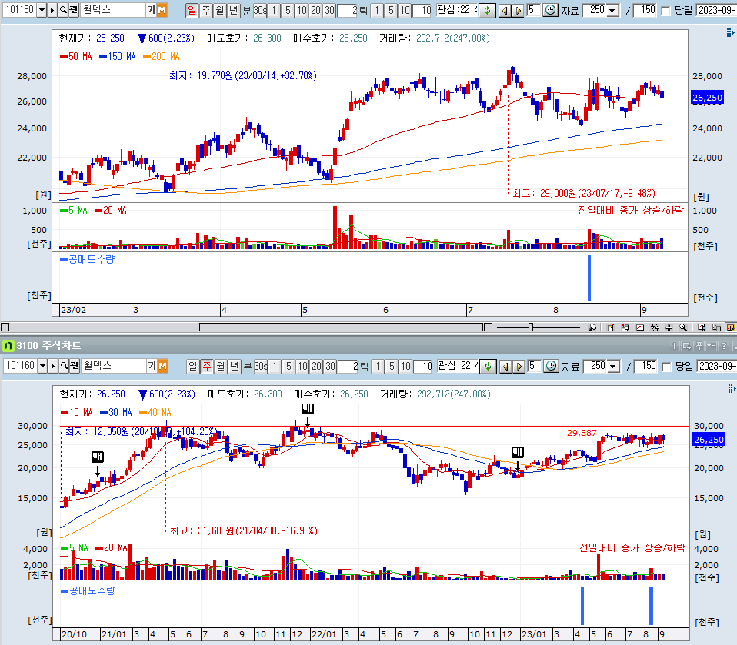Click the green refresh icon in daily chart toolbar

(x=487, y=10)
